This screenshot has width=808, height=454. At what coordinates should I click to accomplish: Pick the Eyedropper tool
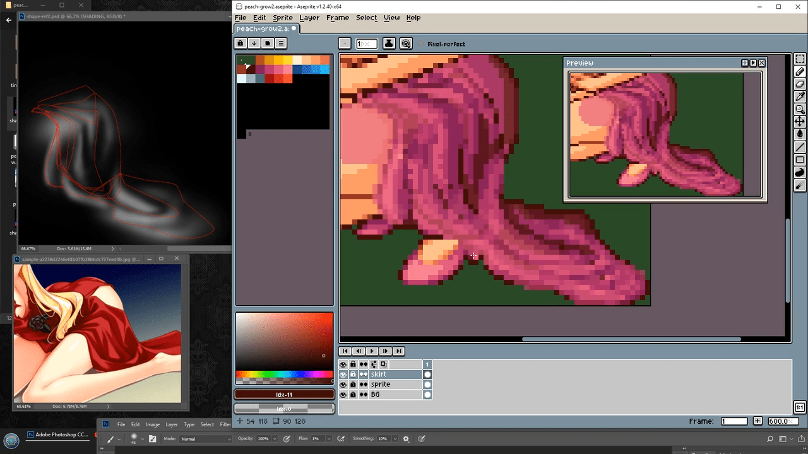800,96
